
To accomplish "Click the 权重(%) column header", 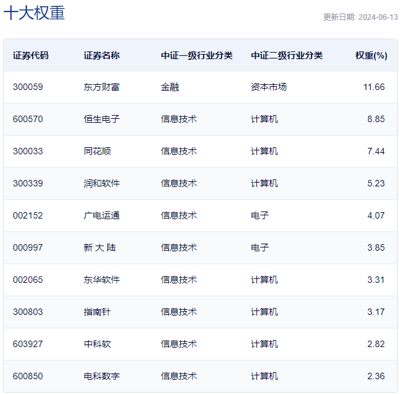I will 371,55.
